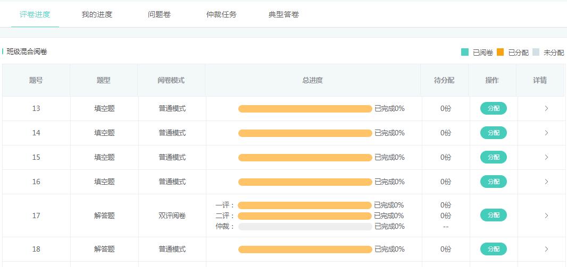
Task: Click progress bar for question 18
Action: [x=305, y=249]
